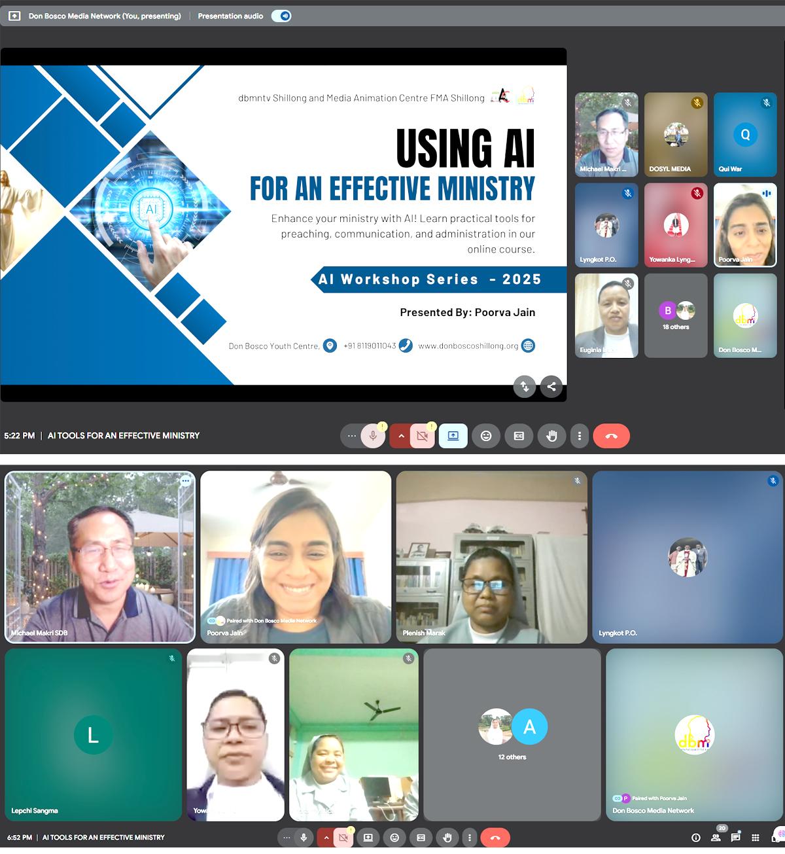
Task: Open audio options ellipsis in 6:52 PM toolbar
Action: (x=287, y=838)
